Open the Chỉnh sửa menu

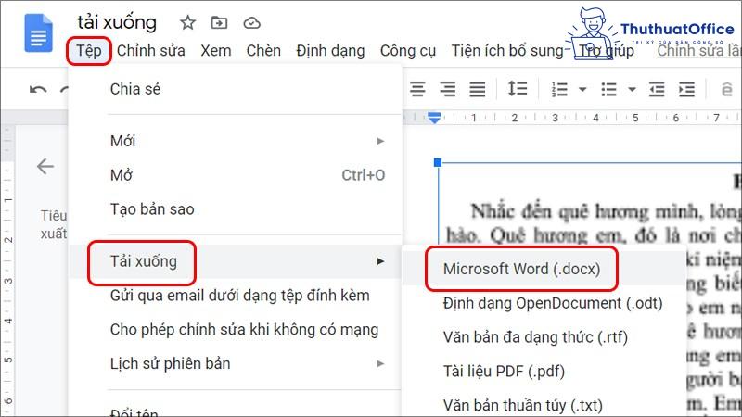151,51
